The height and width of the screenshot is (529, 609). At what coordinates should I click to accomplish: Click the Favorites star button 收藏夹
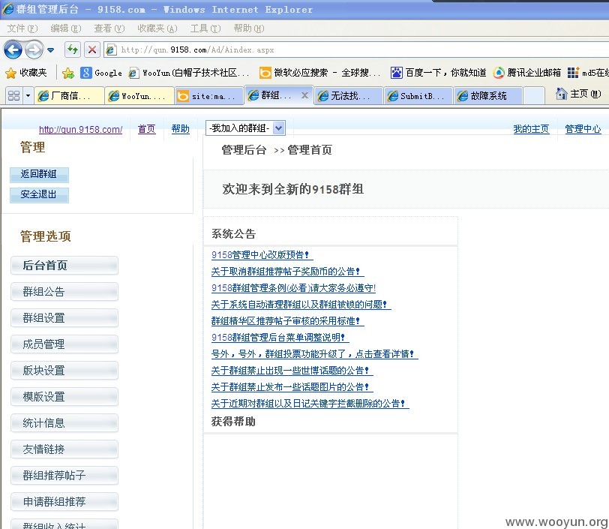[26, 73]
